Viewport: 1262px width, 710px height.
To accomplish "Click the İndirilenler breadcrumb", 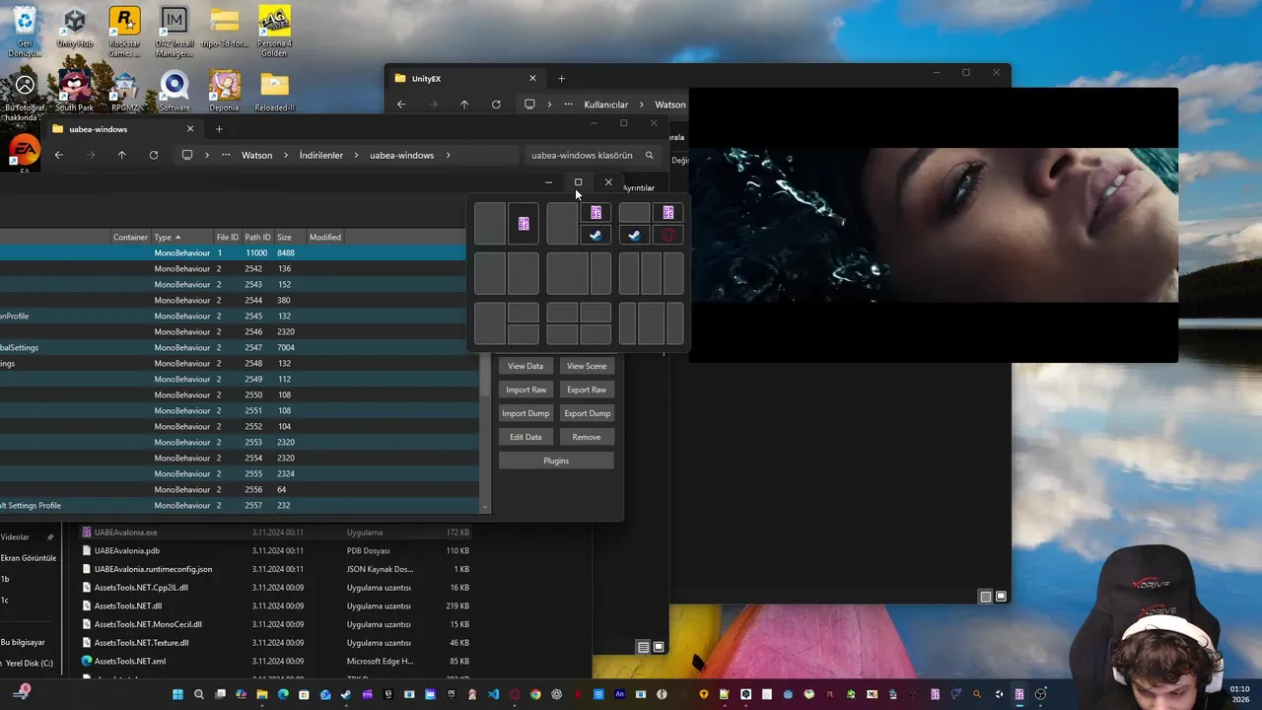I will point(321,155).
